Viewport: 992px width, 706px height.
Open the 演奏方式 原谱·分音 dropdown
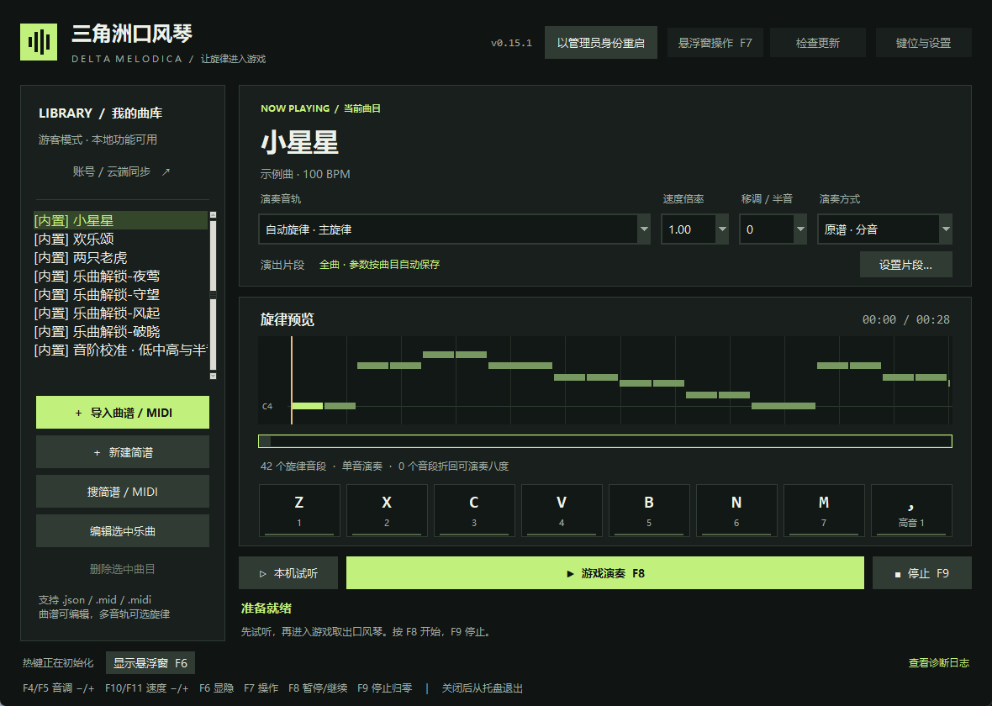[x=884, y=229]
